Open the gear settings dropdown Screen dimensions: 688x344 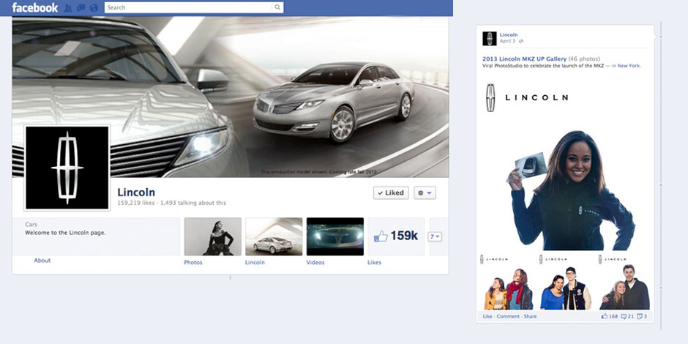425,192
